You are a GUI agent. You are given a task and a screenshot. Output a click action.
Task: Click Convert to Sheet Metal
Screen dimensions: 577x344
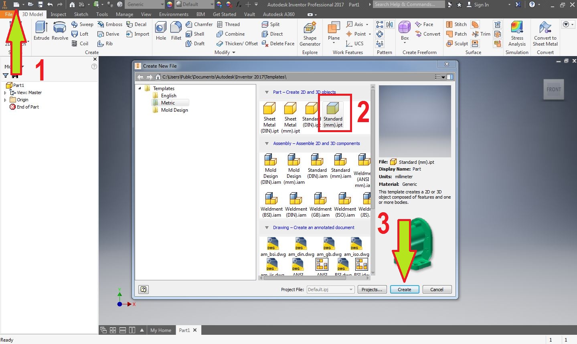pyautogui.click(x=545, y=34)
